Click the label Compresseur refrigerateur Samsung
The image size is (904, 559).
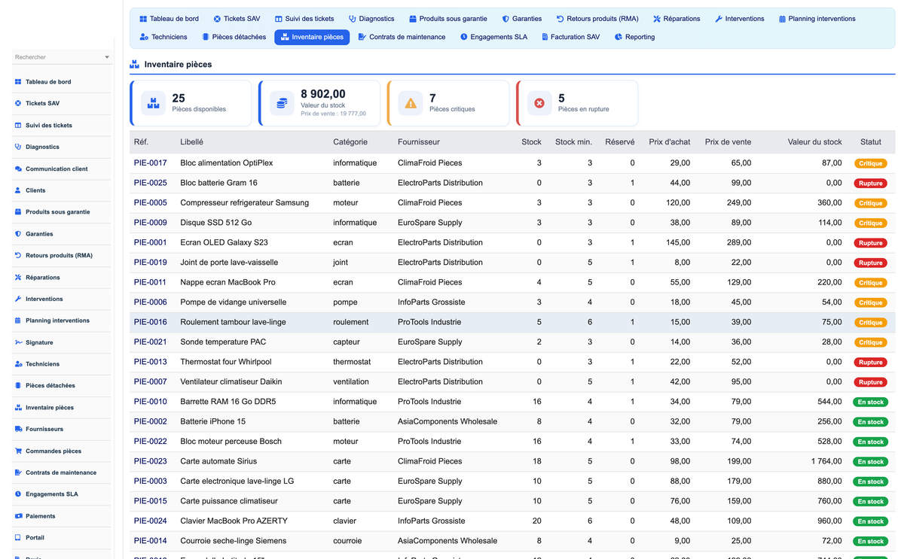(x=245, y=203)
